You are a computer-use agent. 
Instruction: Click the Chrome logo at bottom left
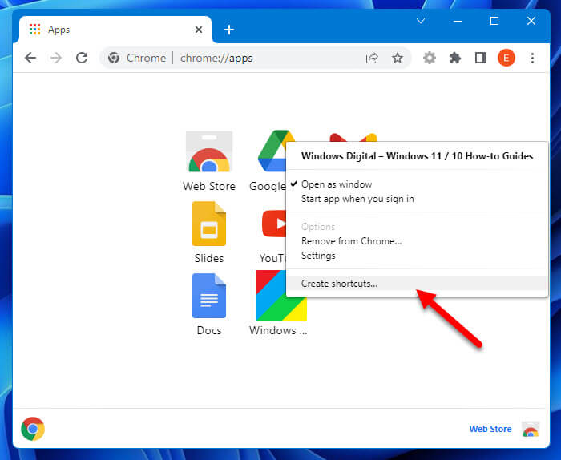[x=33, y=429]
